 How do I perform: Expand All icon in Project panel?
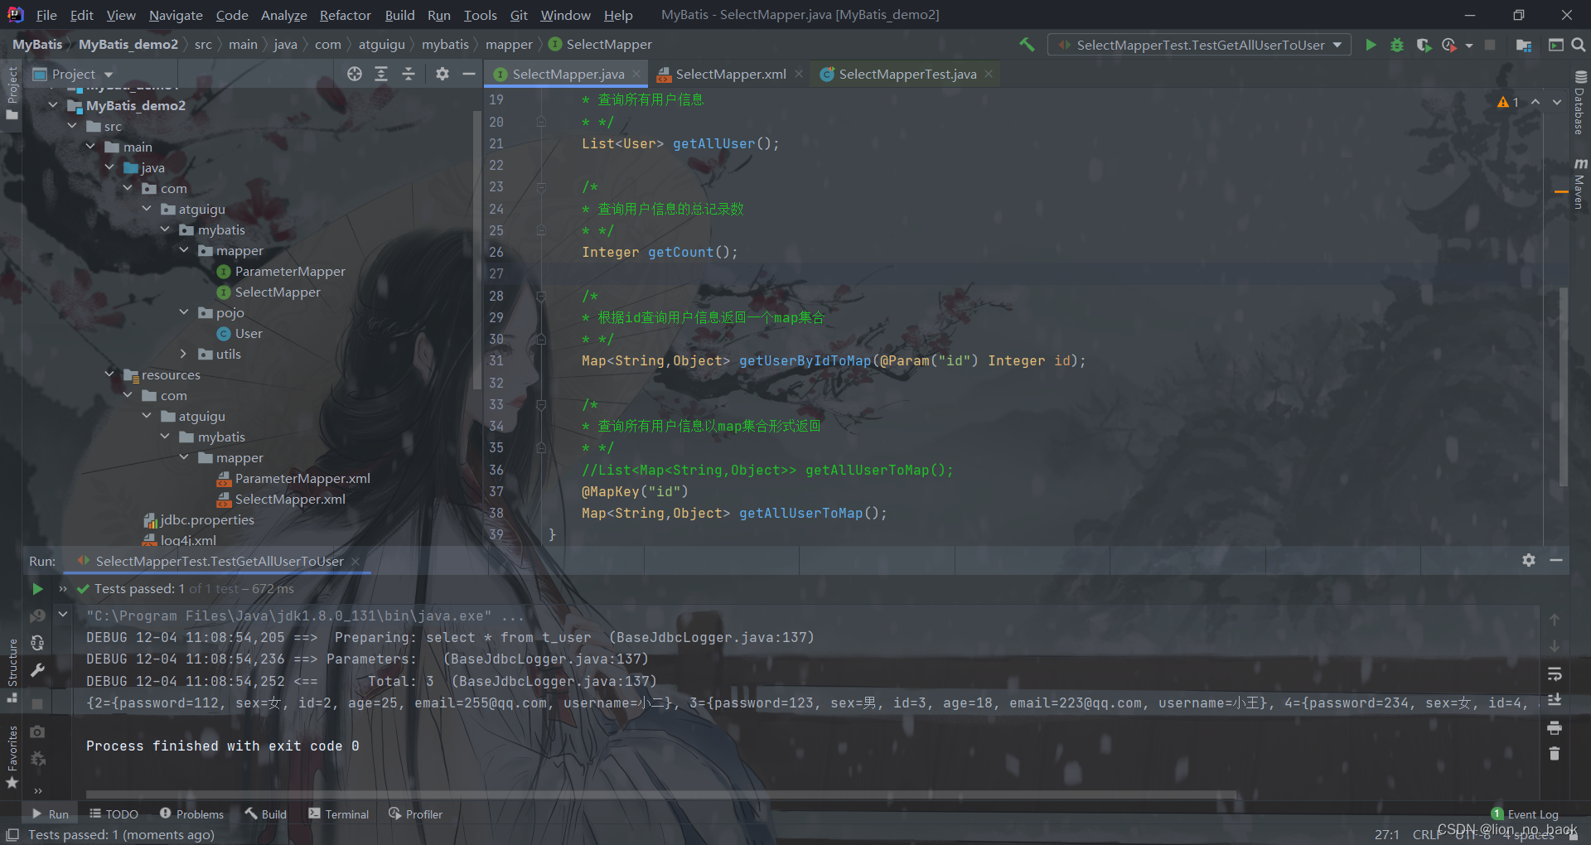381,74
